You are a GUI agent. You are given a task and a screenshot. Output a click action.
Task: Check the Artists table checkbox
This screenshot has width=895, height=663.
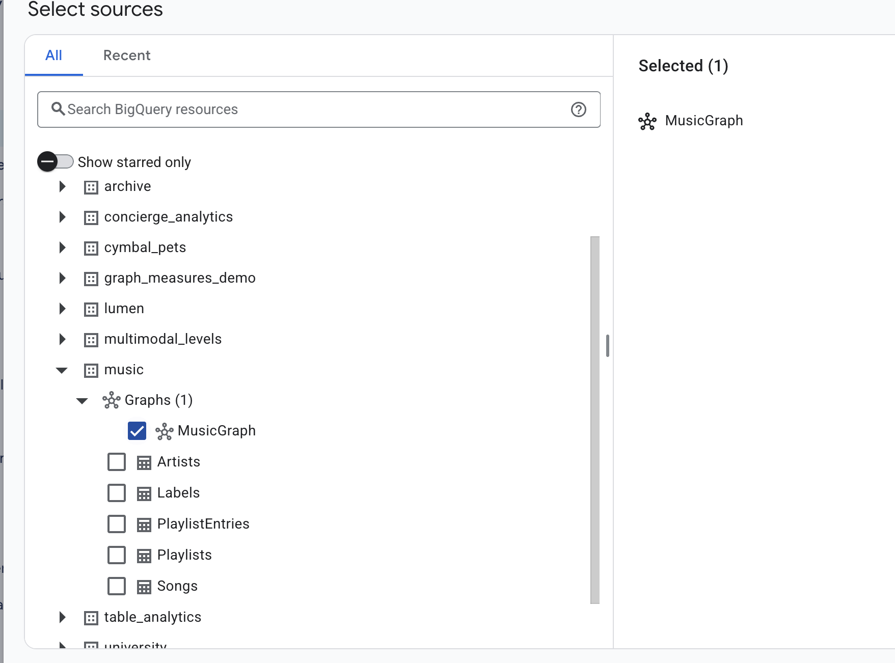(x=117, y=462)
